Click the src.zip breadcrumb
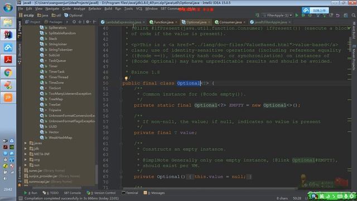Image resolution: width=357 pixels, height=201 pixels. pyautogui.click(x=27, y=15)
